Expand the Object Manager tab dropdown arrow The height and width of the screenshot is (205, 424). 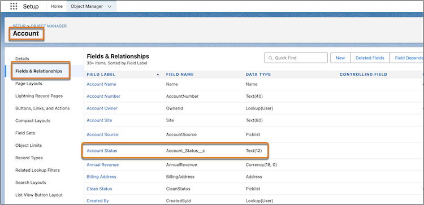point(109,7)
